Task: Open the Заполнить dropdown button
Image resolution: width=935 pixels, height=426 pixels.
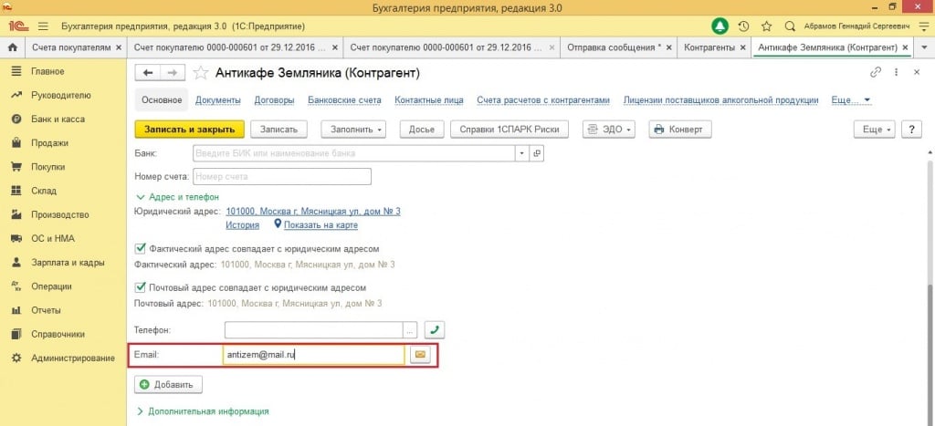Action: pos(355,130)
